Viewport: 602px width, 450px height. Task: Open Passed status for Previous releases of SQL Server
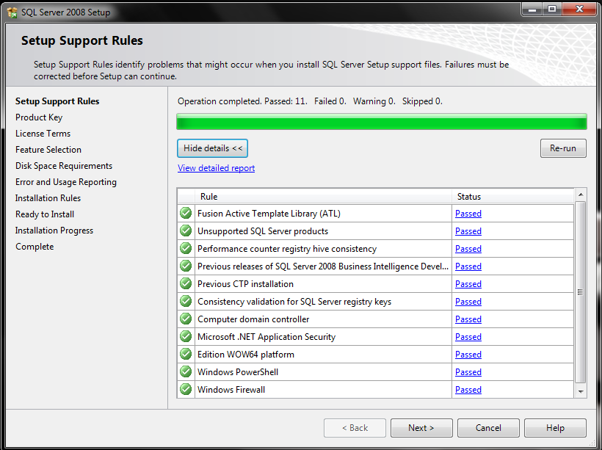coord(468,266)
